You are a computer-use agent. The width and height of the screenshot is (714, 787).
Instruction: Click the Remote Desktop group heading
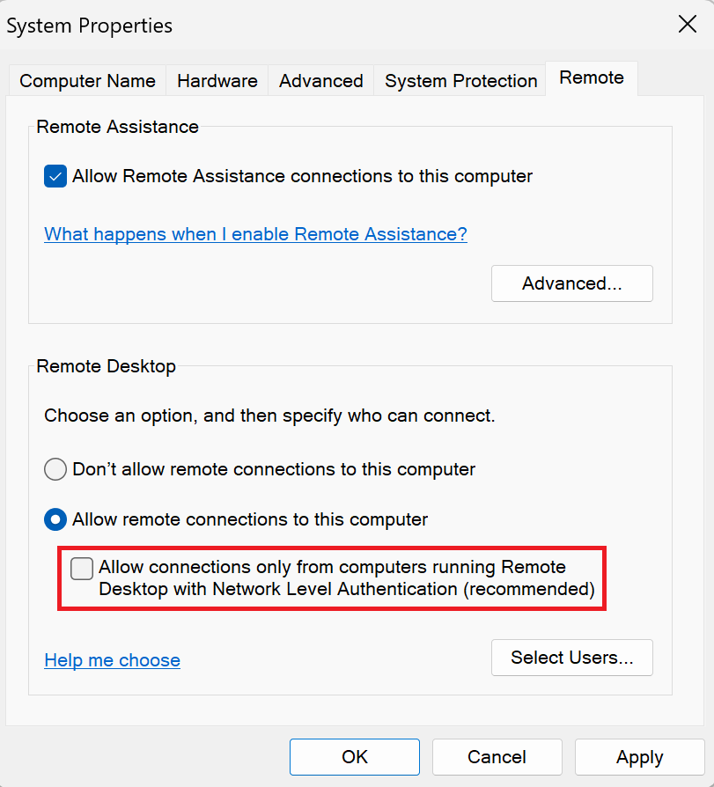point(106,366)
